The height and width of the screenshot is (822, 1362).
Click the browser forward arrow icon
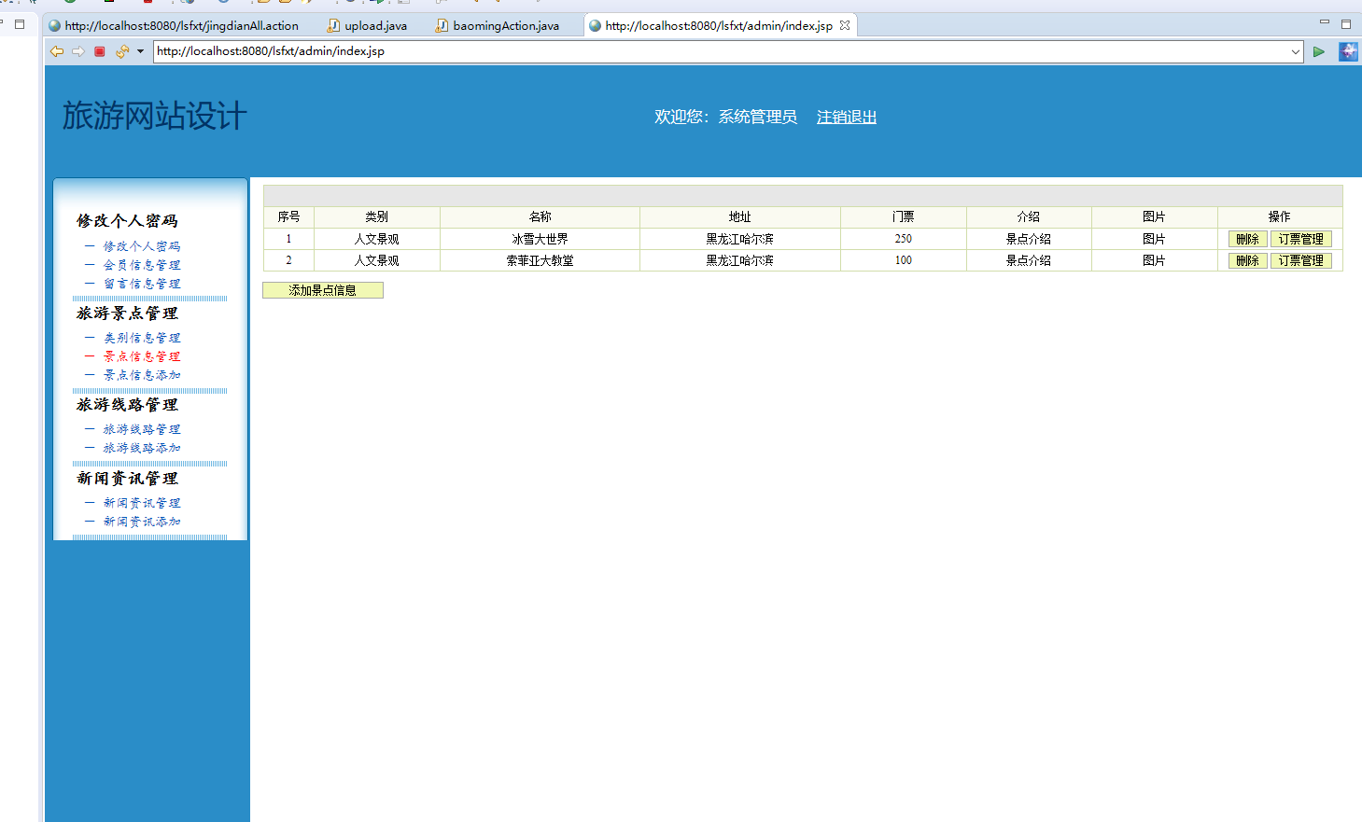(78, 51)
